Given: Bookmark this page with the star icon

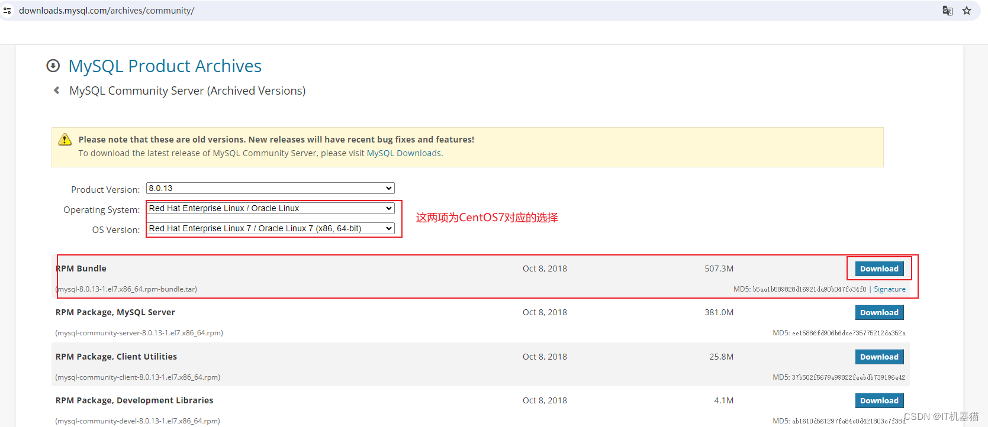Looking at the screenshot, I should pos(967,11).
